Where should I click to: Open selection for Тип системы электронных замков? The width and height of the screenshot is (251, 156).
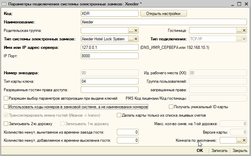pos(131,39)
